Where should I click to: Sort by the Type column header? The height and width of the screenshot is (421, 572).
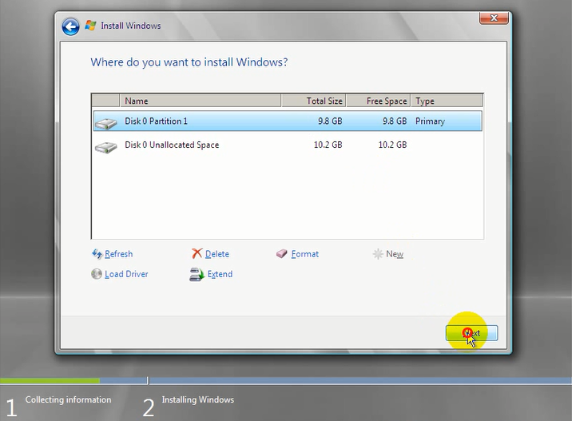(447, 101)
